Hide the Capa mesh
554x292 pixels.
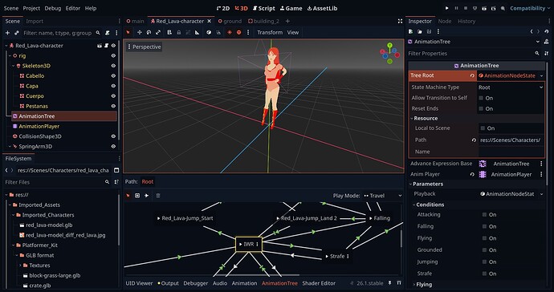click(113, 86)
